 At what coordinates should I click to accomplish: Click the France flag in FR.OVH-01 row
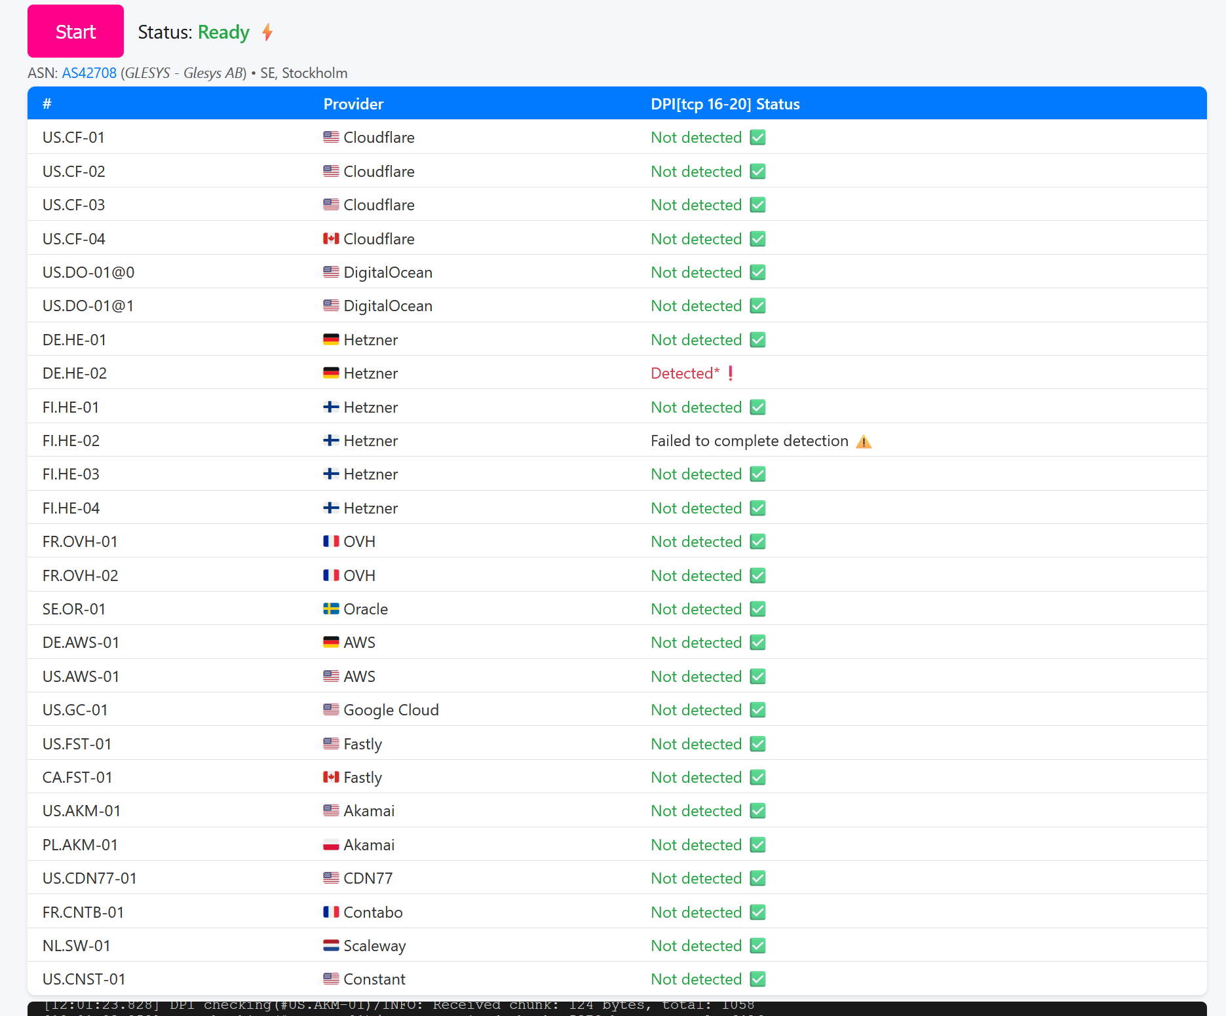tap(331, 541)
